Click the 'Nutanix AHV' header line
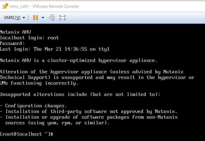 15,32
